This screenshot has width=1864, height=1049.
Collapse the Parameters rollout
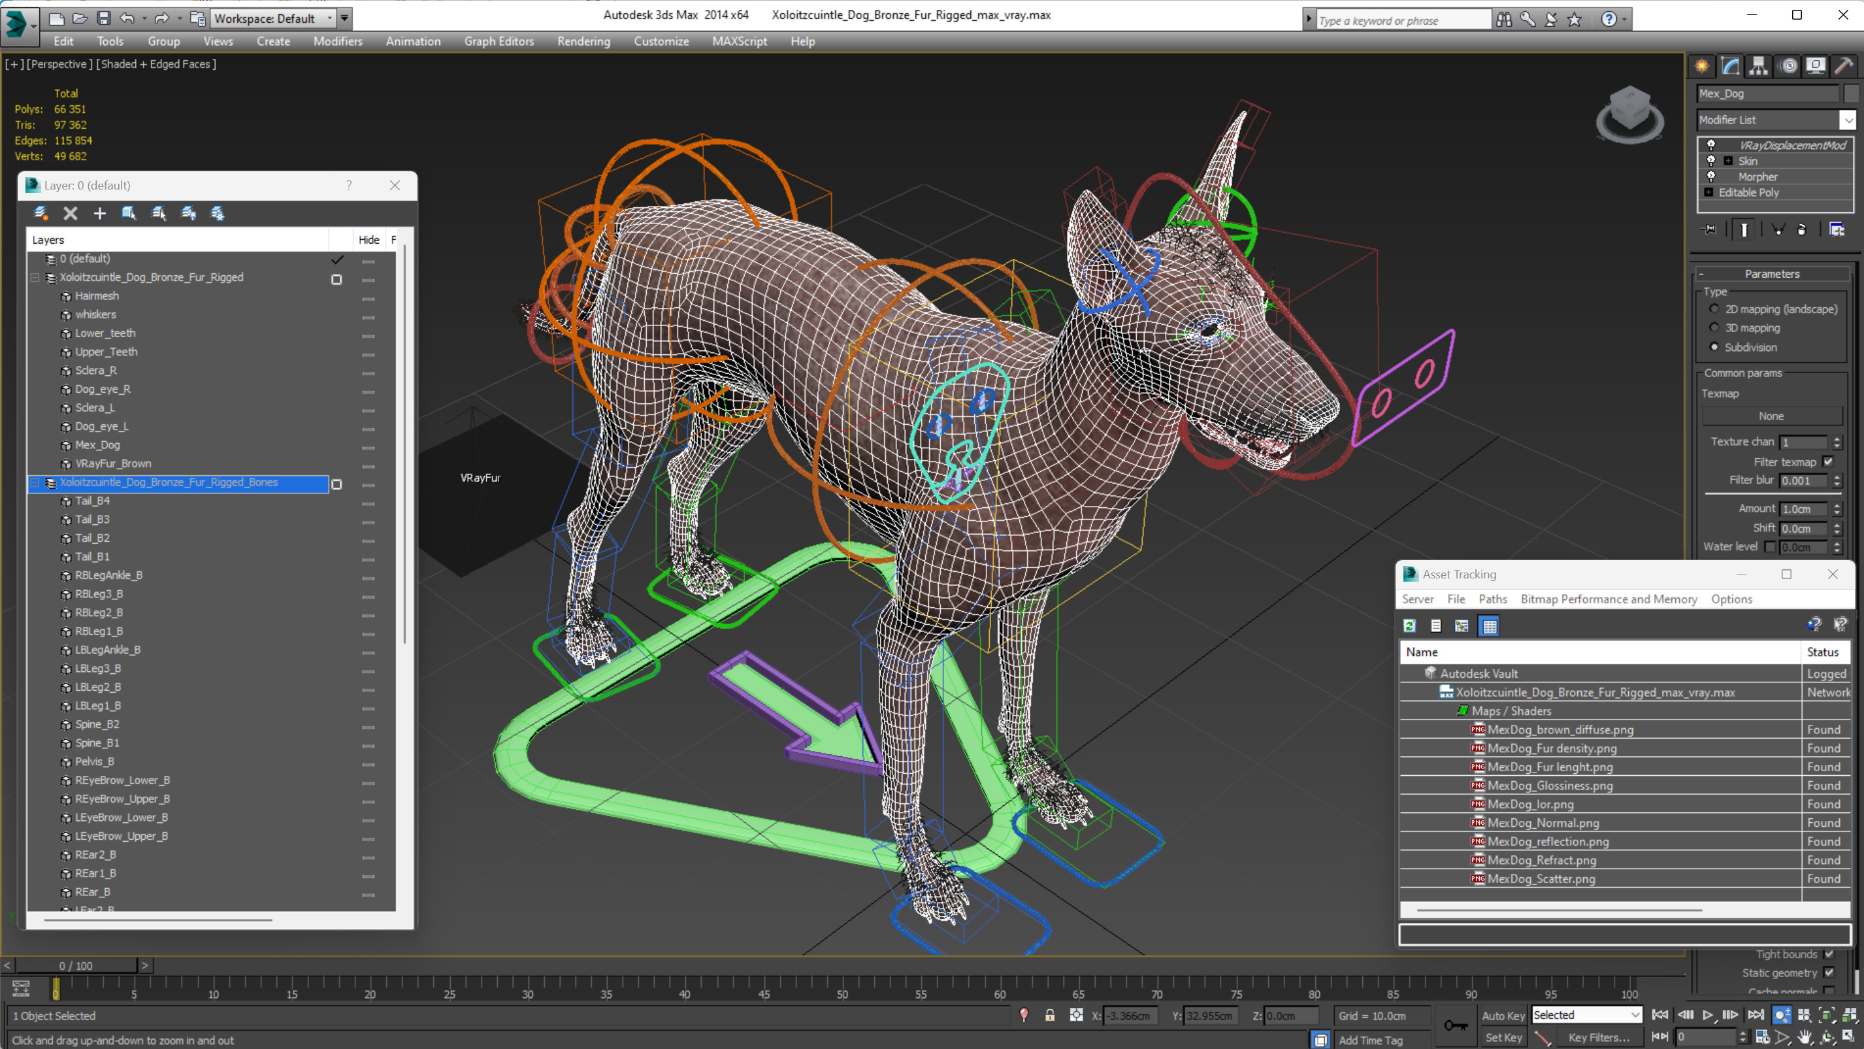pyautogui.click(x=1771, y=274)
